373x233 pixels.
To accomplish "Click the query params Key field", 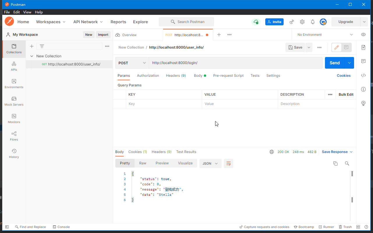I will (x=164, y=104).
